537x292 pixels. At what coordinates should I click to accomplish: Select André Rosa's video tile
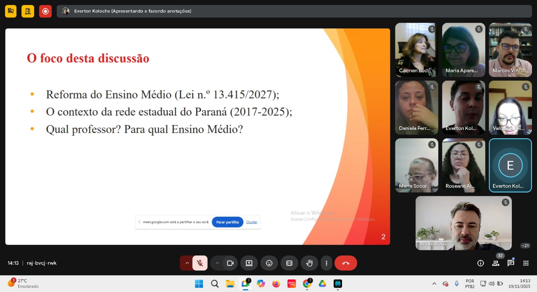point(463,223)
